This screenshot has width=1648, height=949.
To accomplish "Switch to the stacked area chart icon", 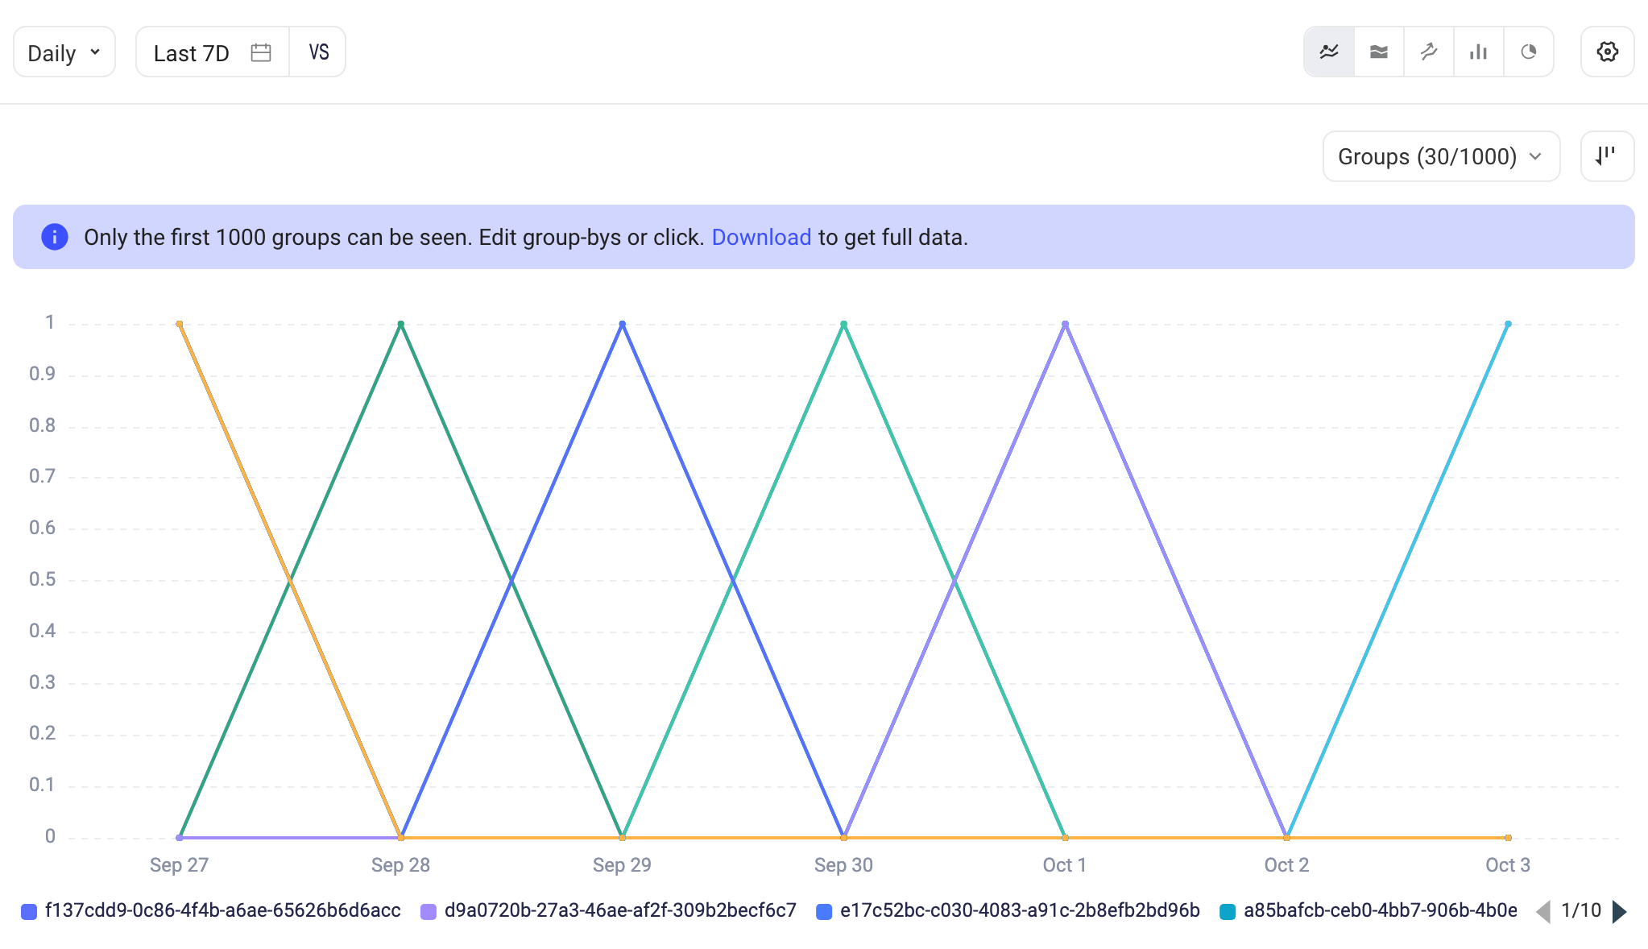I will 1379,52.
